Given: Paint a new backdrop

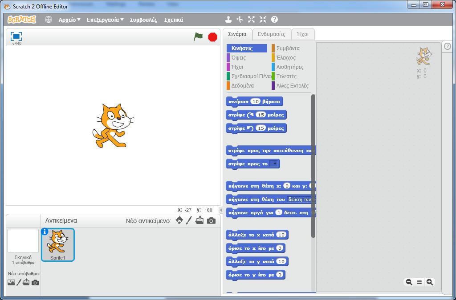Looking at the screenshot, I should pyautogui.click(x=19, y=282).
